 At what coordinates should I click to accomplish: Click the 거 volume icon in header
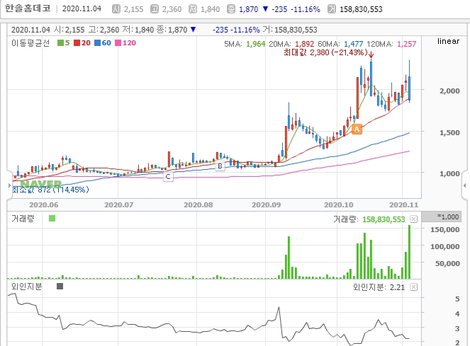click(x=332, y=9)
